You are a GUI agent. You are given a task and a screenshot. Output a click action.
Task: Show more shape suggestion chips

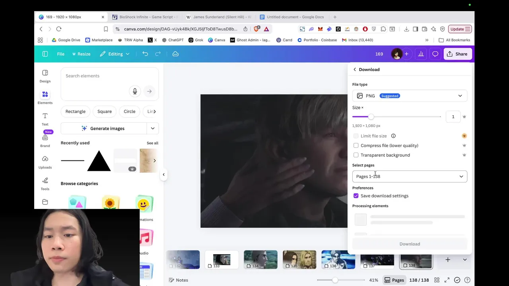[155, 112]
